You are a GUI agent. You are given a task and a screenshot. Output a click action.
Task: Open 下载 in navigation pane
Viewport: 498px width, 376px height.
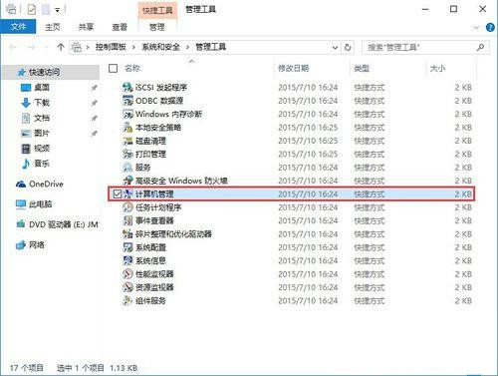click(42, 103)
